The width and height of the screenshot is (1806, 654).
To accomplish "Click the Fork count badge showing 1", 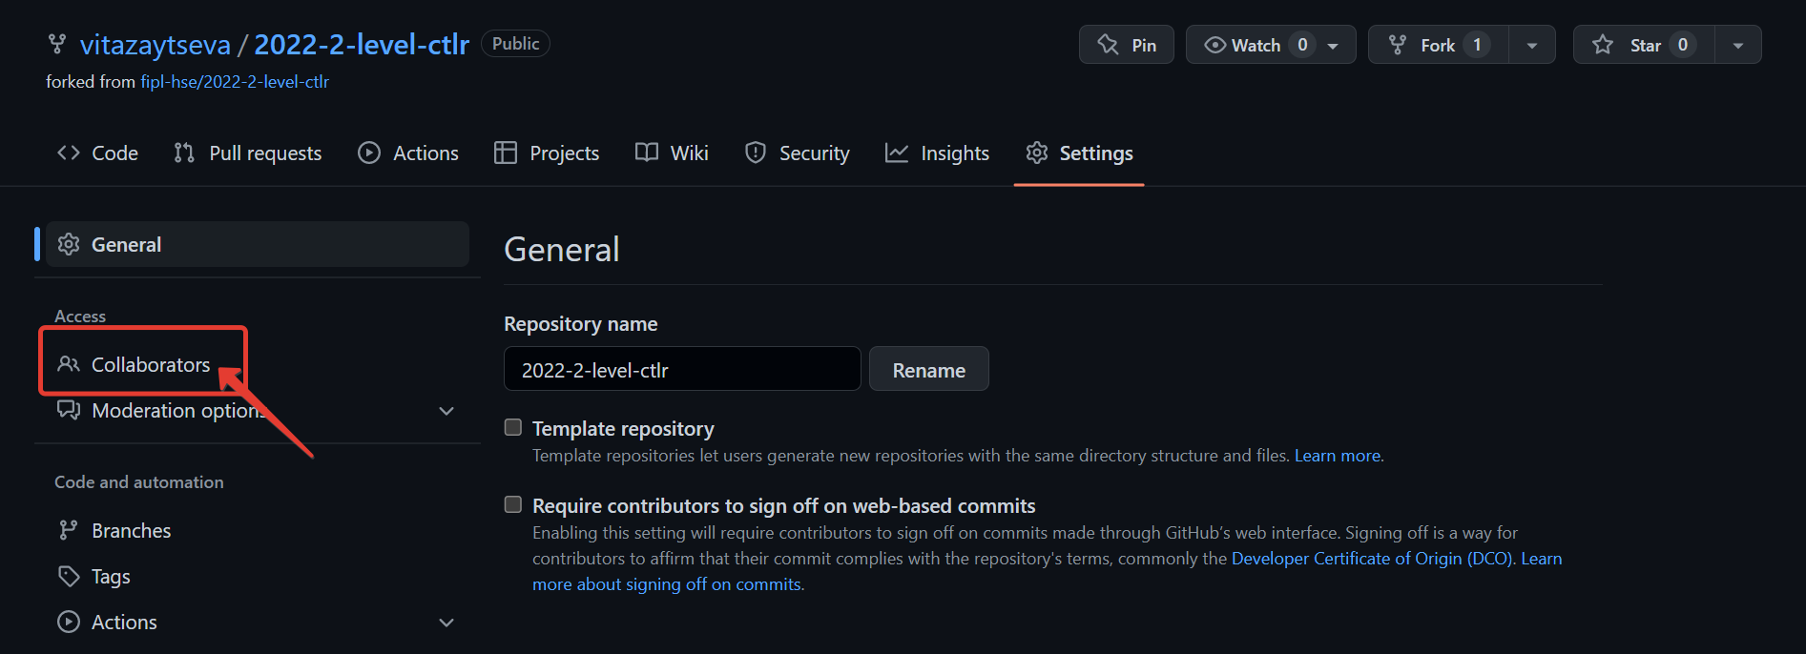I will [x=1477, y=45].
